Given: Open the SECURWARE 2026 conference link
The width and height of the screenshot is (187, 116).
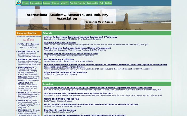Looking at the screenshot, I should 26,67.
